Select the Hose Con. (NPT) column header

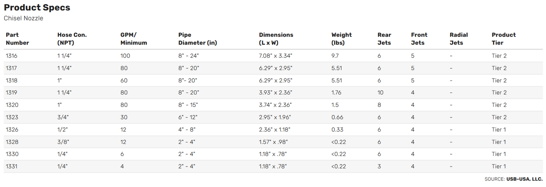pos(72,39)
